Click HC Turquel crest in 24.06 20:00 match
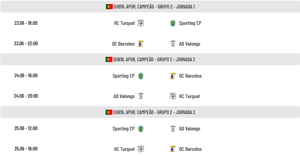 pos(173,96)
